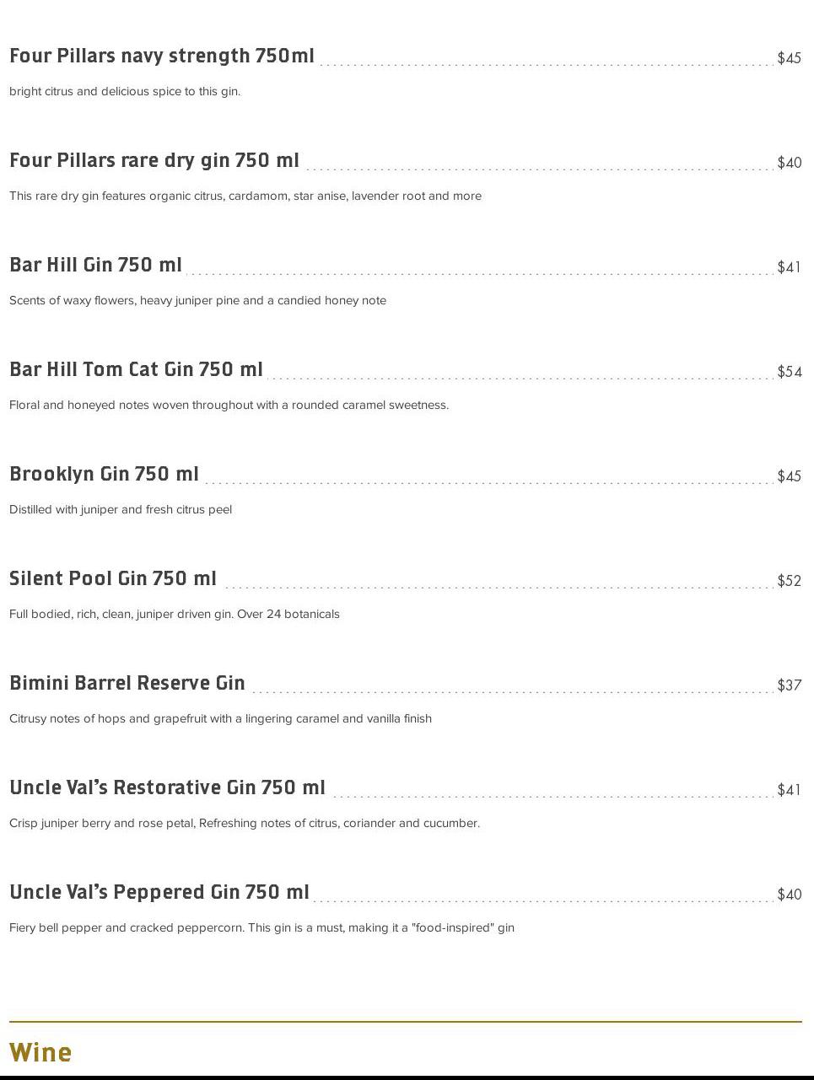Select the Silent Pool Gin 750 ml

coord(113,579)
